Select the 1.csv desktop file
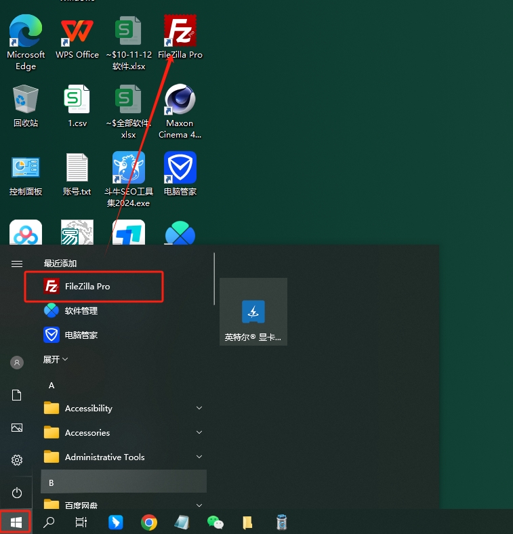The height and width of the screenshot is (534, 513). 77,106
